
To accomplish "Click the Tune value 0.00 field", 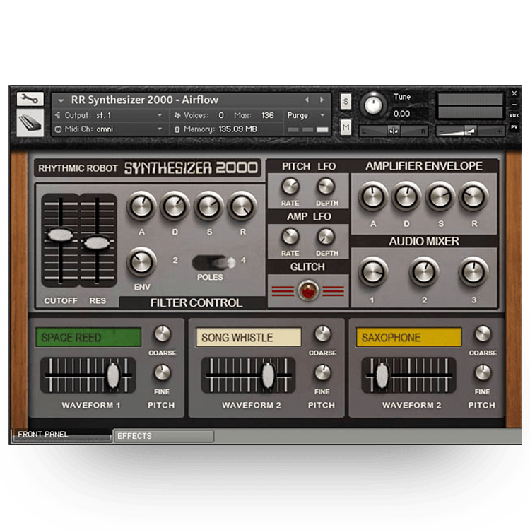I will [402, 114].
